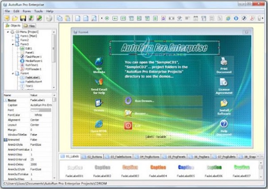Click the New Project toolbar icon
The width and height of the screenshot is (268, 189).
[7, 18]
